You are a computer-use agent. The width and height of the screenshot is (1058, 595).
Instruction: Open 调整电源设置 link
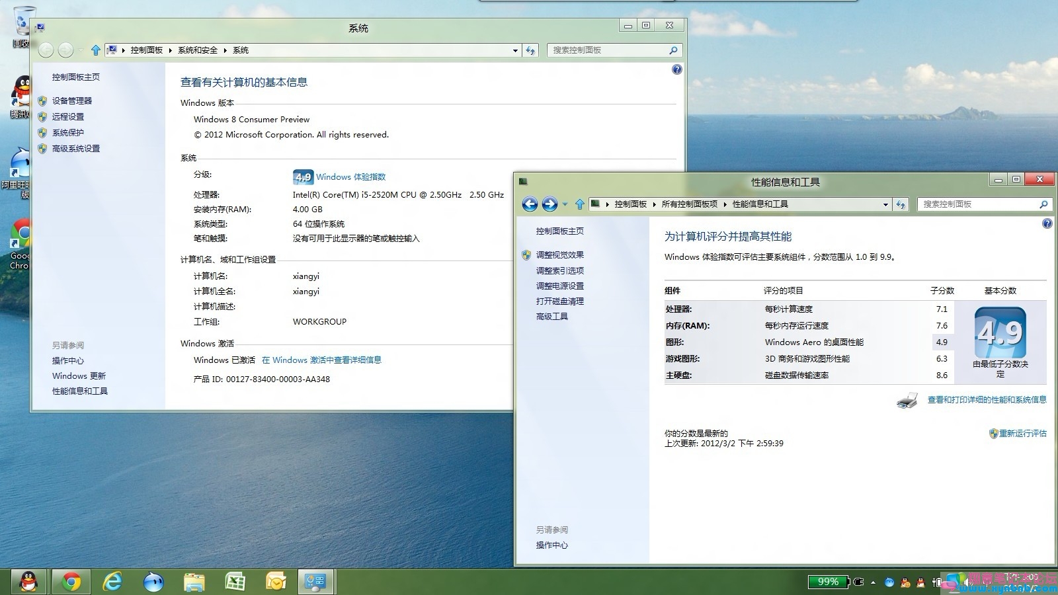[560, 286]
